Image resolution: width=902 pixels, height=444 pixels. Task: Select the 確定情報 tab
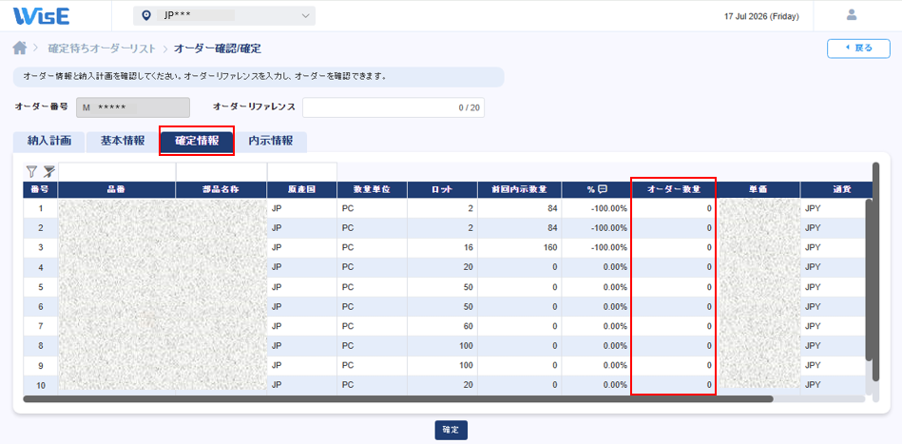click(197, 142)
